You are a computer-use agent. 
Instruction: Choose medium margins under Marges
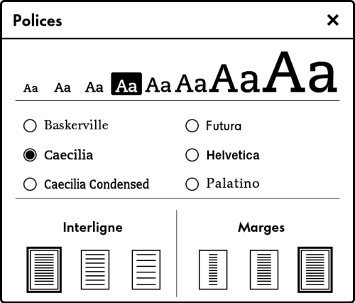pos(264,270)
